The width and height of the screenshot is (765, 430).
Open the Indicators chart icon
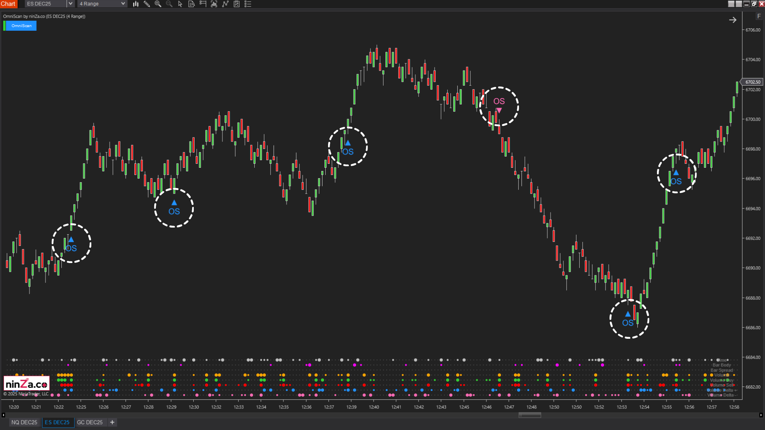point(214,4)
